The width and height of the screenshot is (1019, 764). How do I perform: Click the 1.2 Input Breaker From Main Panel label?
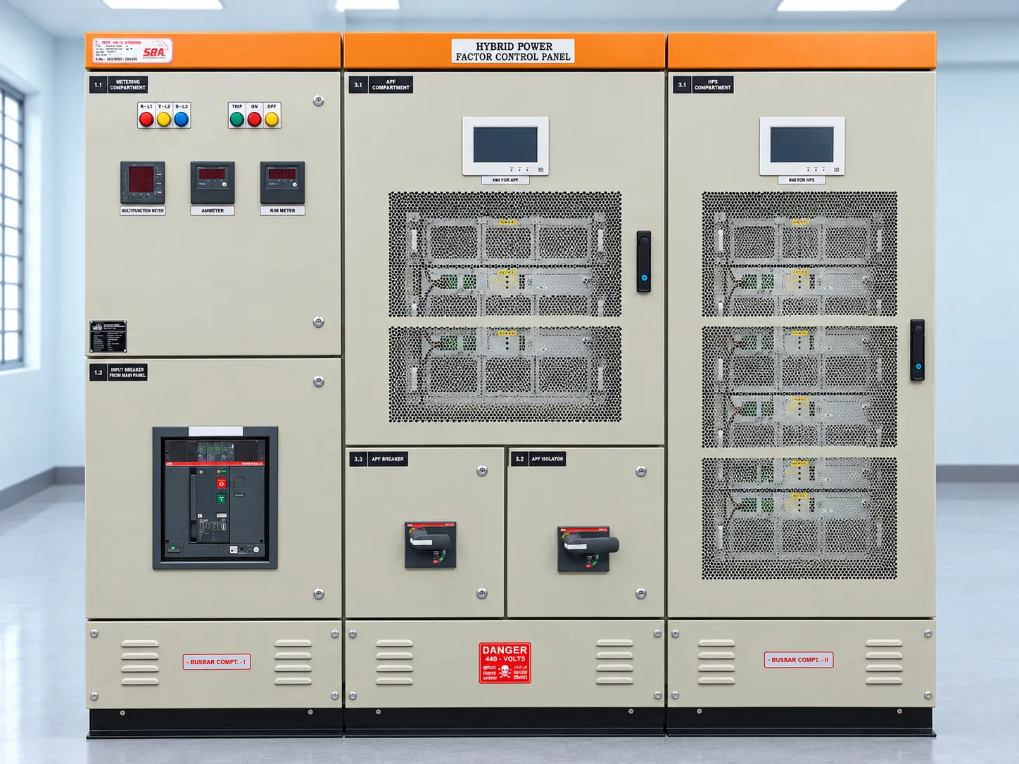[x=118, y=372]
